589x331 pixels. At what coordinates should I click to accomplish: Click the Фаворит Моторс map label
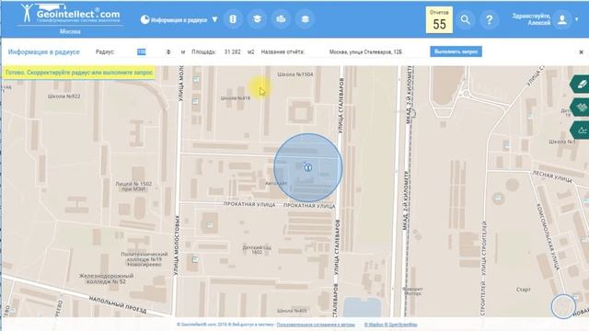(412, 291)
